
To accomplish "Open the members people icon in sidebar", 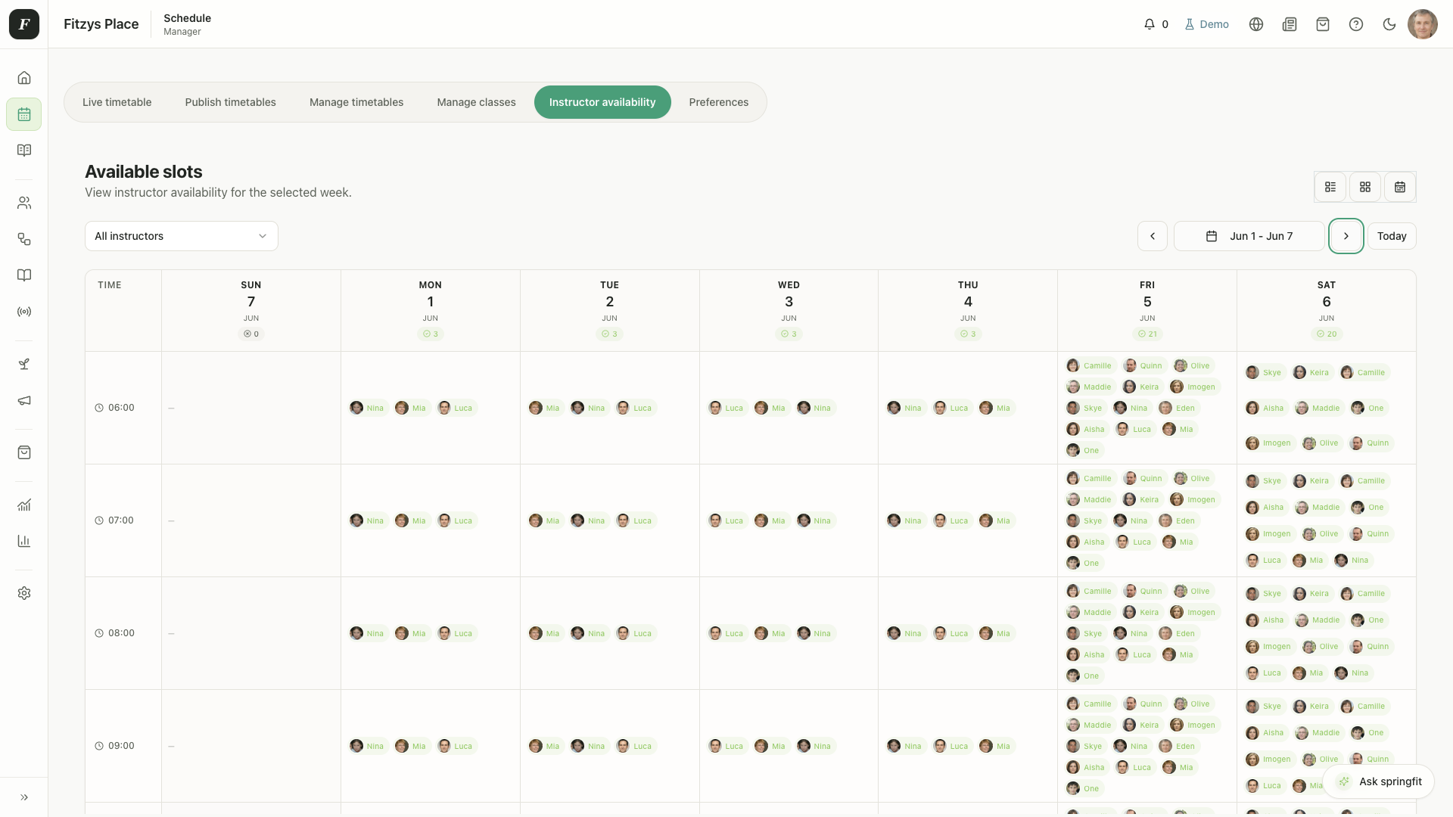I will [x=24, y=203].
